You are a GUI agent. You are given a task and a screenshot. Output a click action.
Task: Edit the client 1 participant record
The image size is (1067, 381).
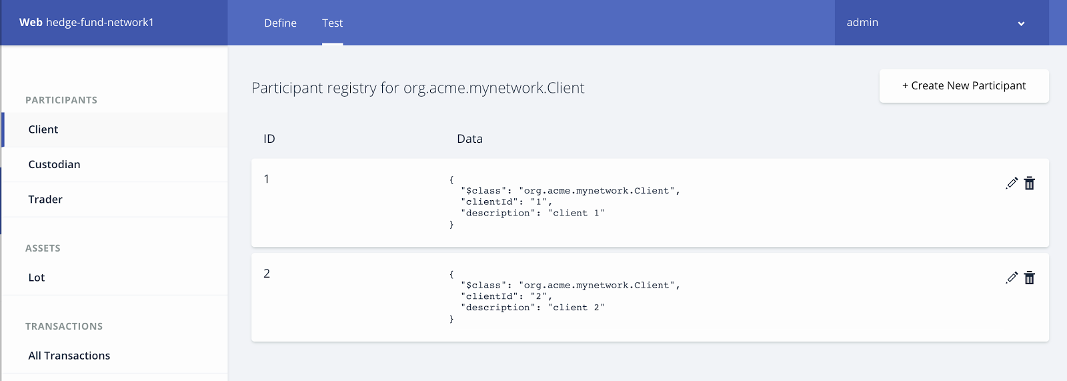point(1012,183)
